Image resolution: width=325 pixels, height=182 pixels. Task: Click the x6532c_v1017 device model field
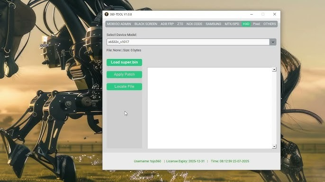point(188,42)
